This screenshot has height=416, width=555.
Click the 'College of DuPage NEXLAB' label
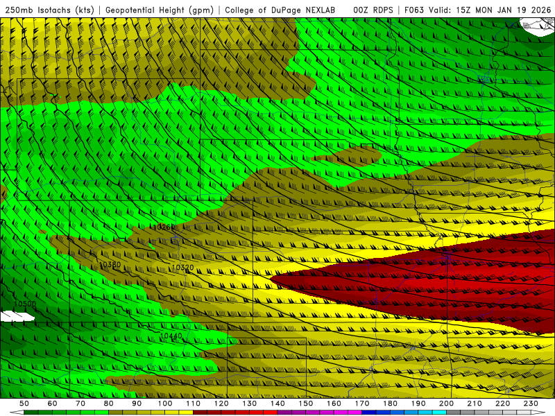tap(280, 10)
